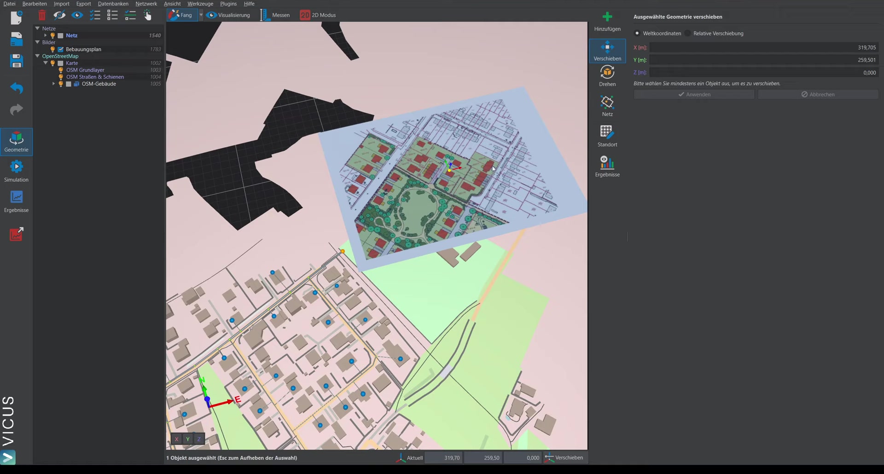Activate the pointing hand selection tool
Image resolution: width=884 pixels, height=474 pixels.
pyautogui.click(x=147, y=15)
